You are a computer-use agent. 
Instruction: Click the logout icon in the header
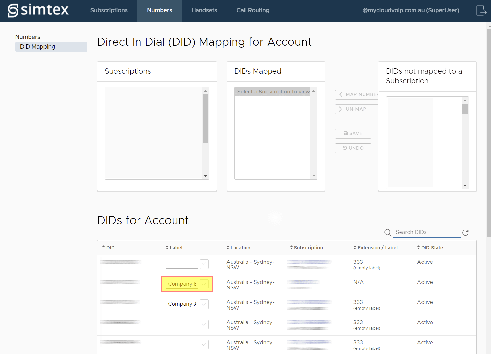click(481, 10)
